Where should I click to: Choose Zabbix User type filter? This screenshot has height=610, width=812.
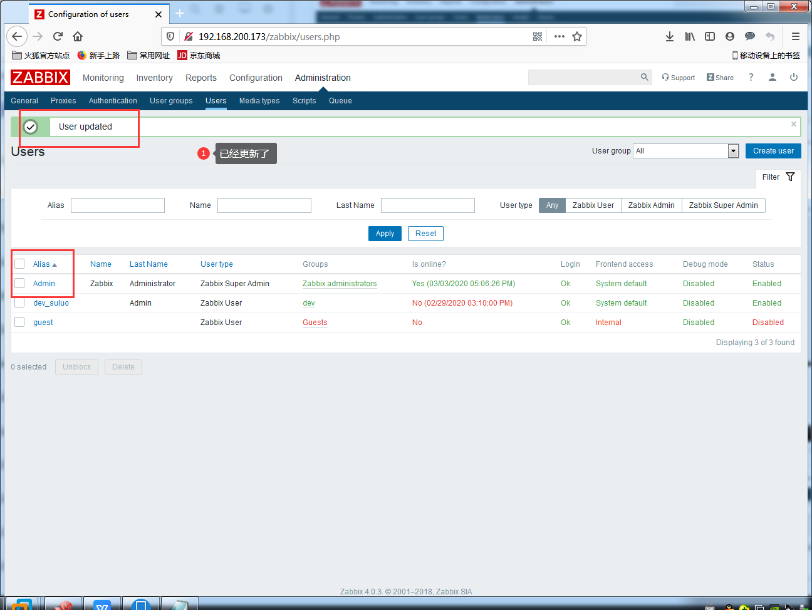593,205
